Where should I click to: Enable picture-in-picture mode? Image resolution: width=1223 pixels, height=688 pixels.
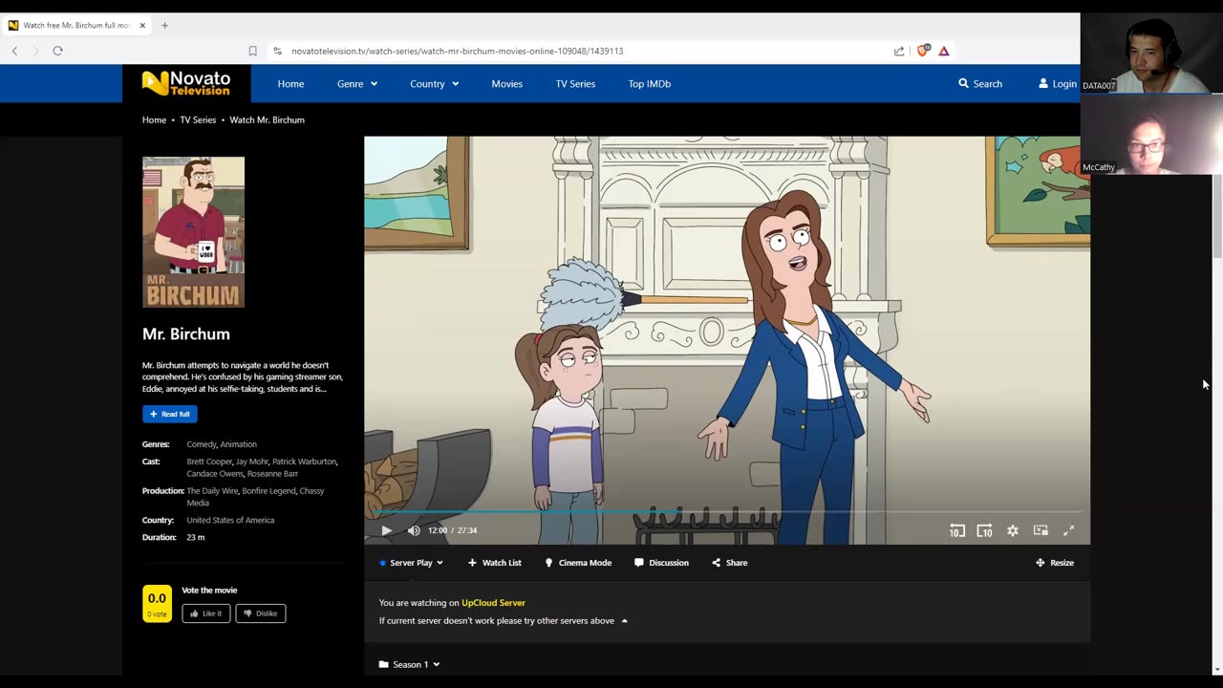(1041, 530)
